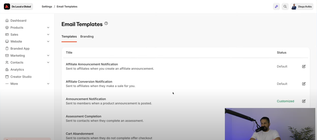Click the Sales card icon
The width and height of the screenshot is (317, 140).
click(x=7, y=34)
